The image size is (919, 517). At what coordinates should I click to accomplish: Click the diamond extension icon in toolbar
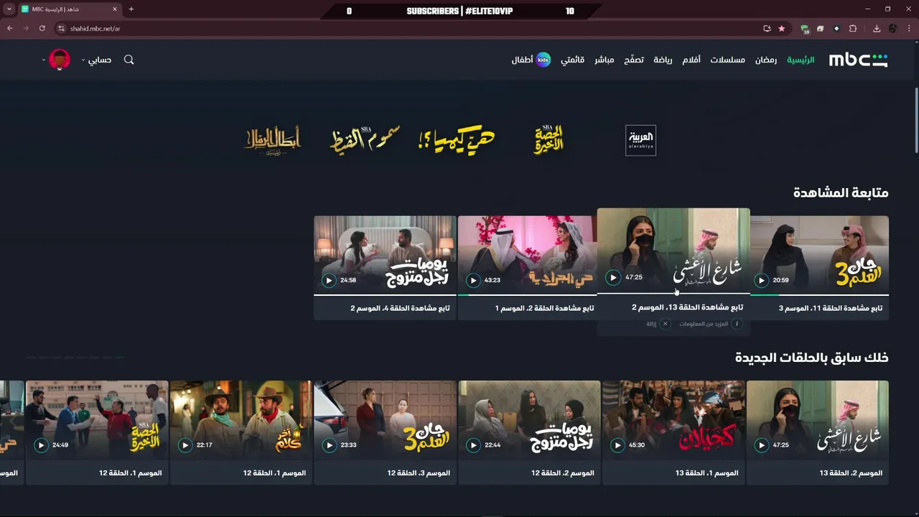tap(836, 29)
